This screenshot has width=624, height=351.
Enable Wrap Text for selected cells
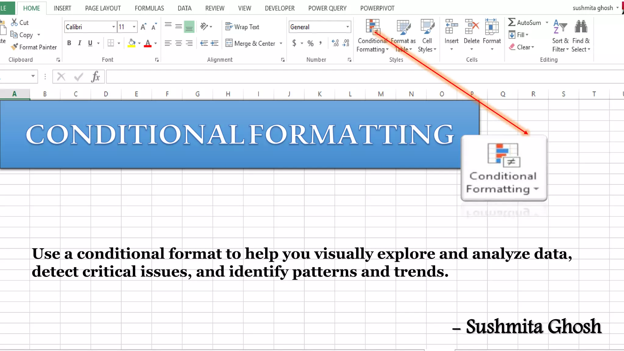click(243, 27)
